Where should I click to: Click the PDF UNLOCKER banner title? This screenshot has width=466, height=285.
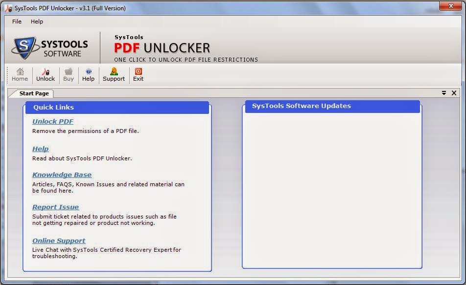point(162,47)
